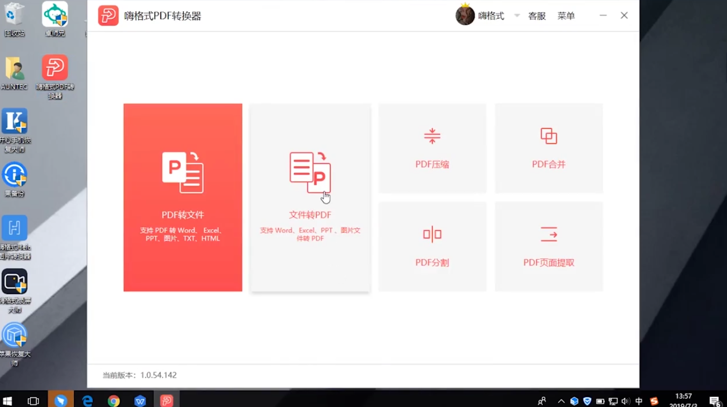Viewport: 727px width, 407px height.
Task: Click the 嗨格式PDF转换器 logo in title bar
Action: 108,16
